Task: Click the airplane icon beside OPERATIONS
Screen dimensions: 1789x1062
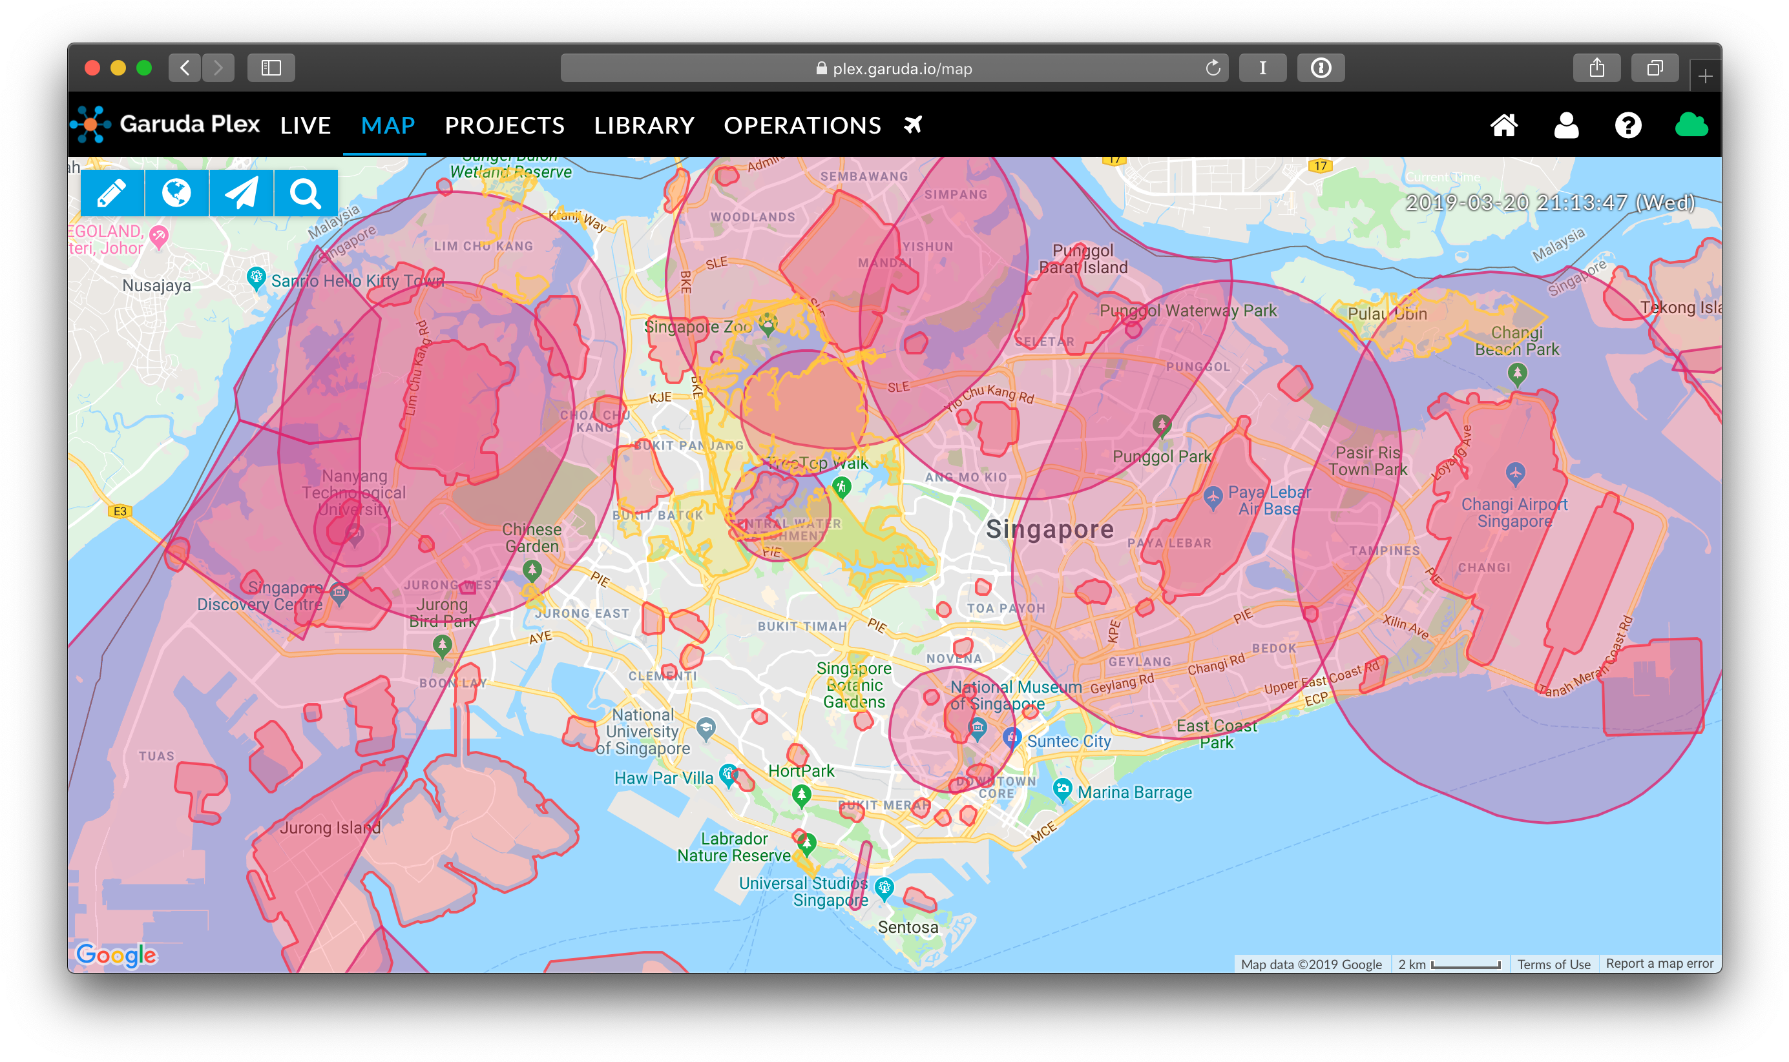Action: 912,125
